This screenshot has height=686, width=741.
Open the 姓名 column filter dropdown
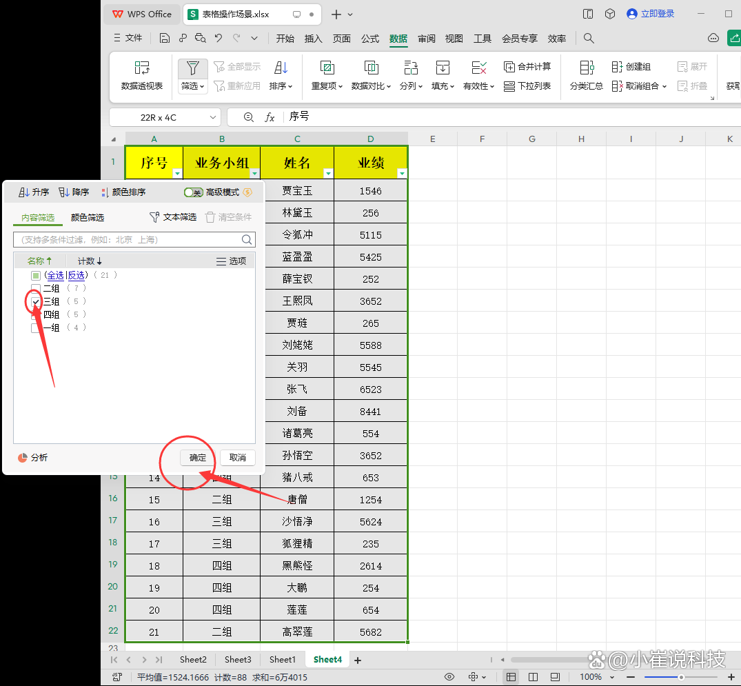pyautogui.click(x=328, y=174)
